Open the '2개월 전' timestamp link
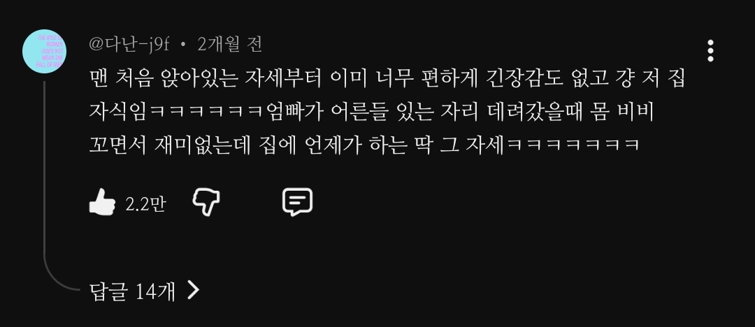The image size is (755, 327). point(230,45)
